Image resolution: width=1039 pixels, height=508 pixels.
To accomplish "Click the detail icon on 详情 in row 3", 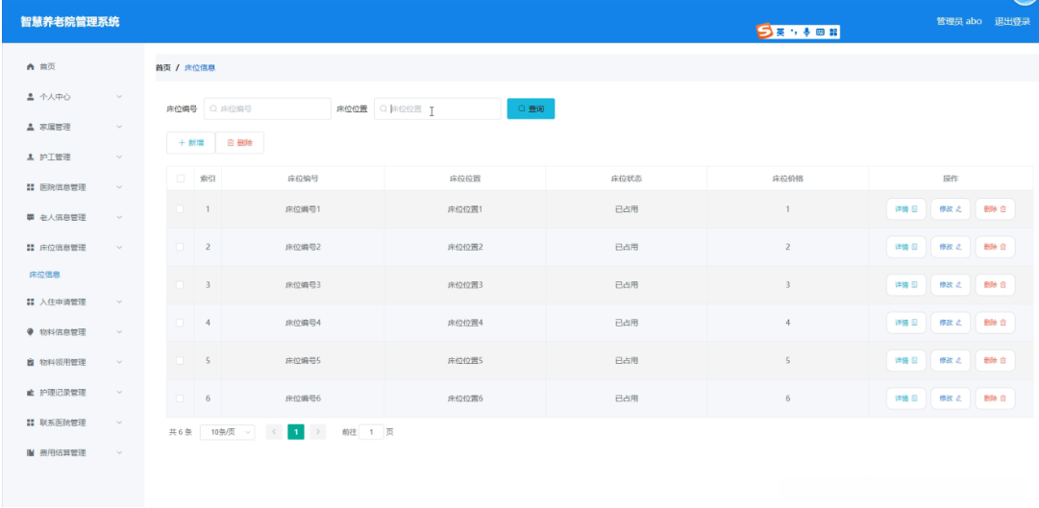I will [x=914, y=285].
